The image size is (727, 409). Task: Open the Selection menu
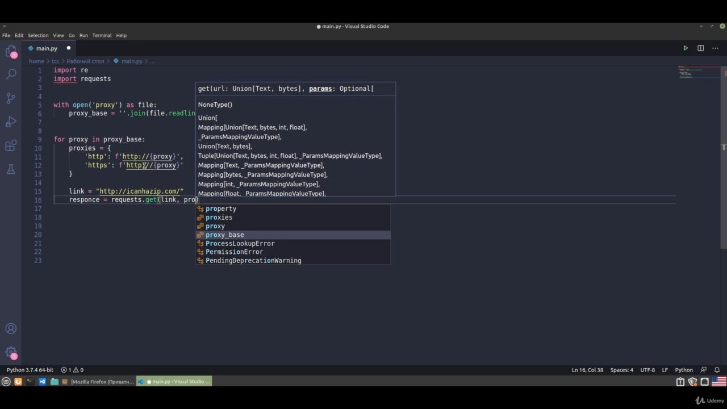click(38, 35)
